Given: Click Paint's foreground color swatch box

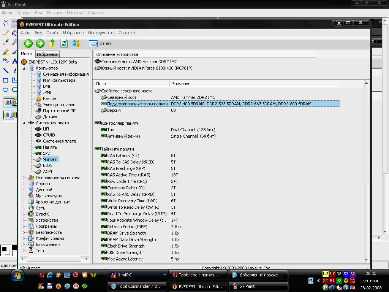Looking at the screenshot, I should [x=4, y=250].
